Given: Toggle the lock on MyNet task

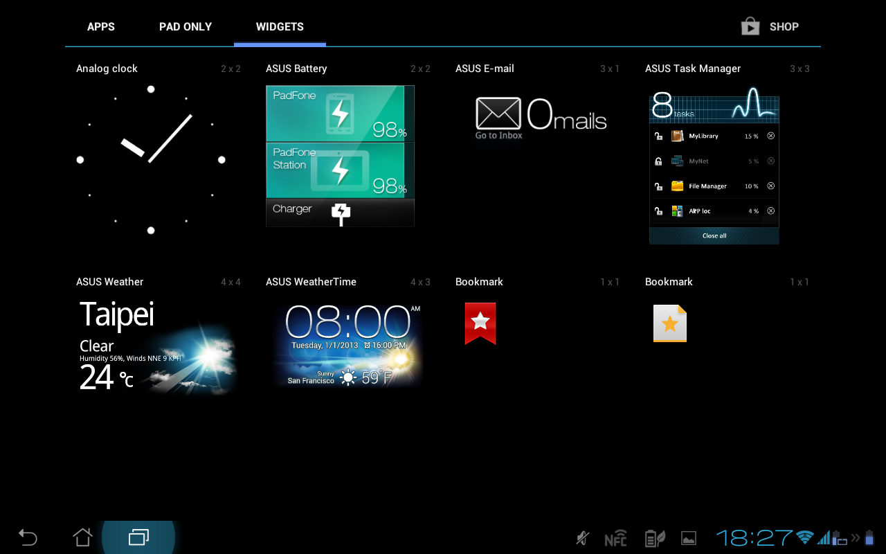Looking at the screenshot, I should [x=658, y=161].
